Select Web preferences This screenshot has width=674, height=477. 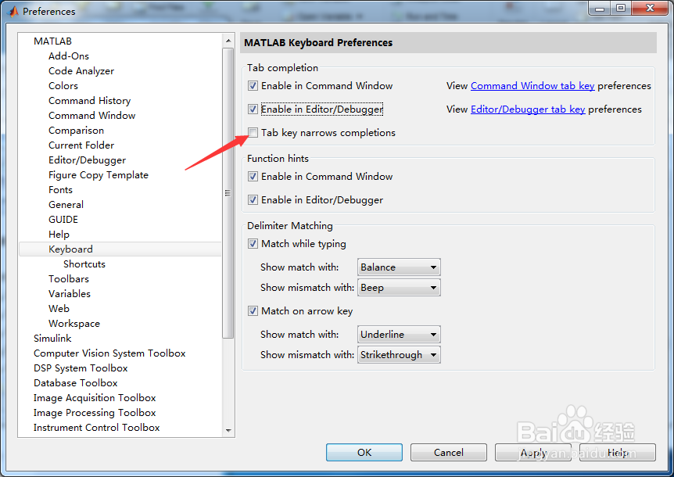pyautogui.click(x=59, y=309)
